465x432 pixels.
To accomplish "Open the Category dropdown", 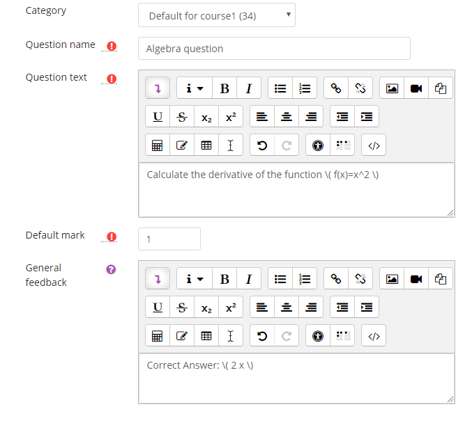I will [x=217, y=15].
